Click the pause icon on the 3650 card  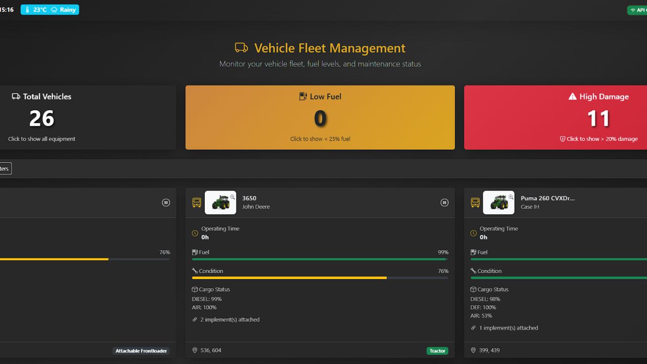(x=444, y=203)
